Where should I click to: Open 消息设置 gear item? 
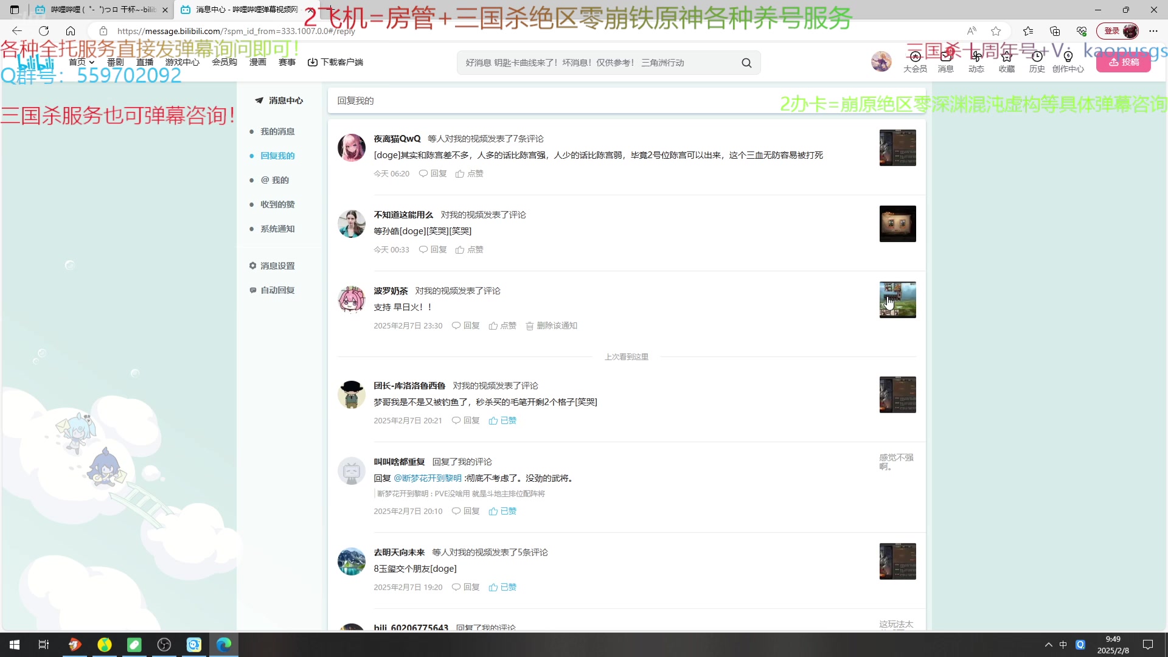(x=272, y=266)
